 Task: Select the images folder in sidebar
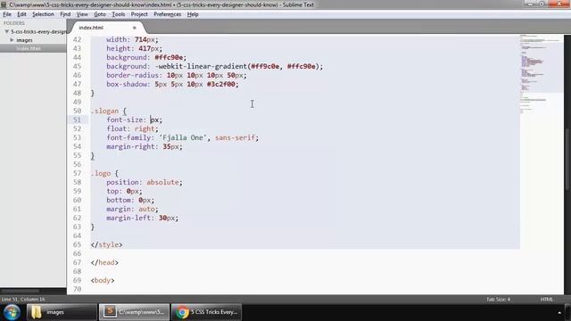[24, 40]
